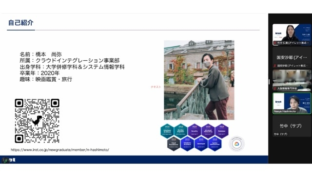Click the Advanced Networking specialty badge
Image resolution: width=312 pixels, height=175 pixels.
pyautogui.click(x=208, y=131)
